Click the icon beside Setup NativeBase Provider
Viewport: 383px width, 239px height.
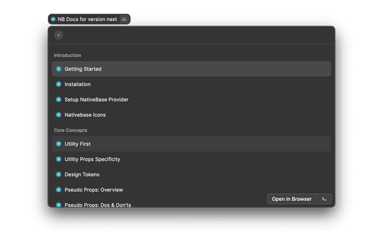[x=59, y=100]
